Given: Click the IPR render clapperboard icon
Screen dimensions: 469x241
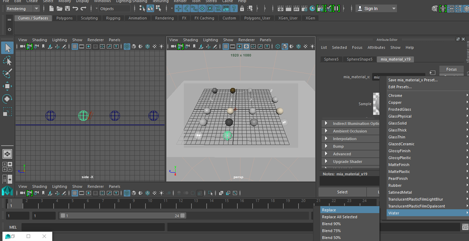Looking at the screenshot, I should (x=296, y=9).
